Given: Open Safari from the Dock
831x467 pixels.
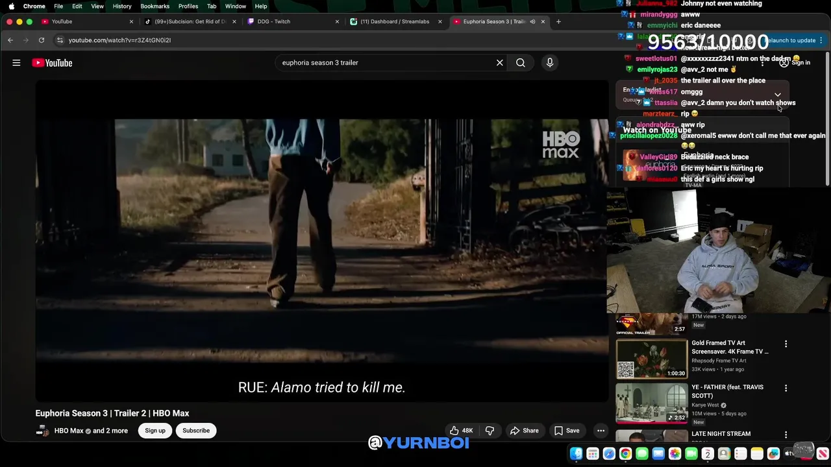Looking at the screenshot, I should coord(609,454).
